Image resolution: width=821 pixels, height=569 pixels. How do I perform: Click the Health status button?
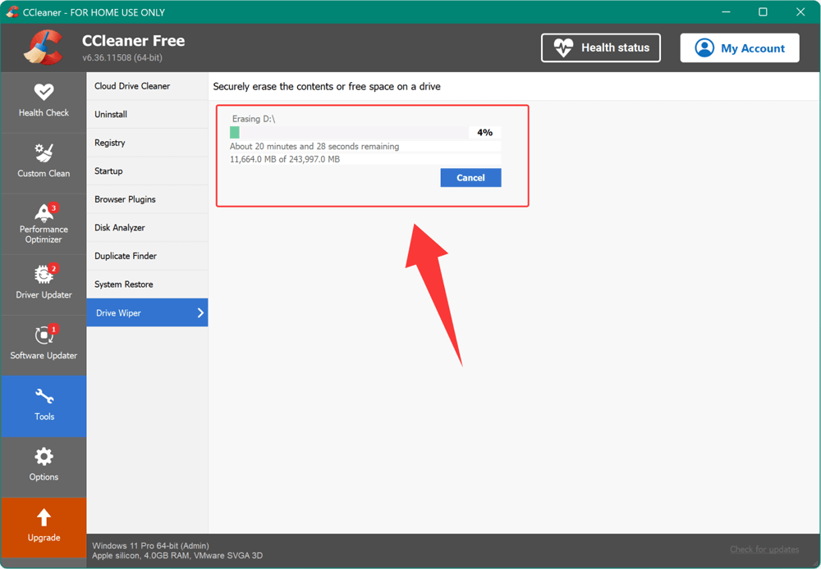point(601,48)
